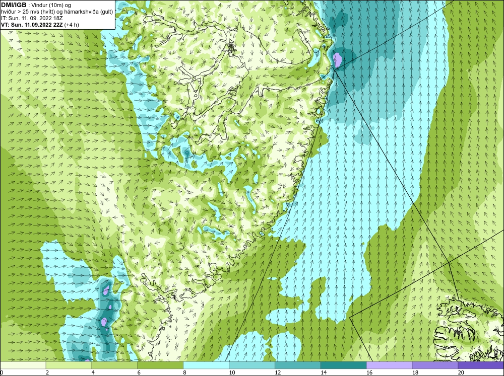Viewport: 504px width, 376px height.
Task: Pick the 14–16 m/s dark teal swatch
Action: [x=344, y=365]
